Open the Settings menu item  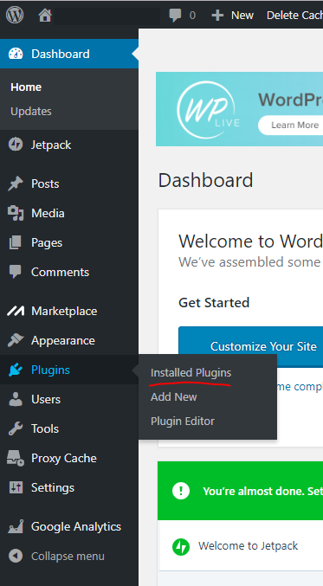click(69, 487)
